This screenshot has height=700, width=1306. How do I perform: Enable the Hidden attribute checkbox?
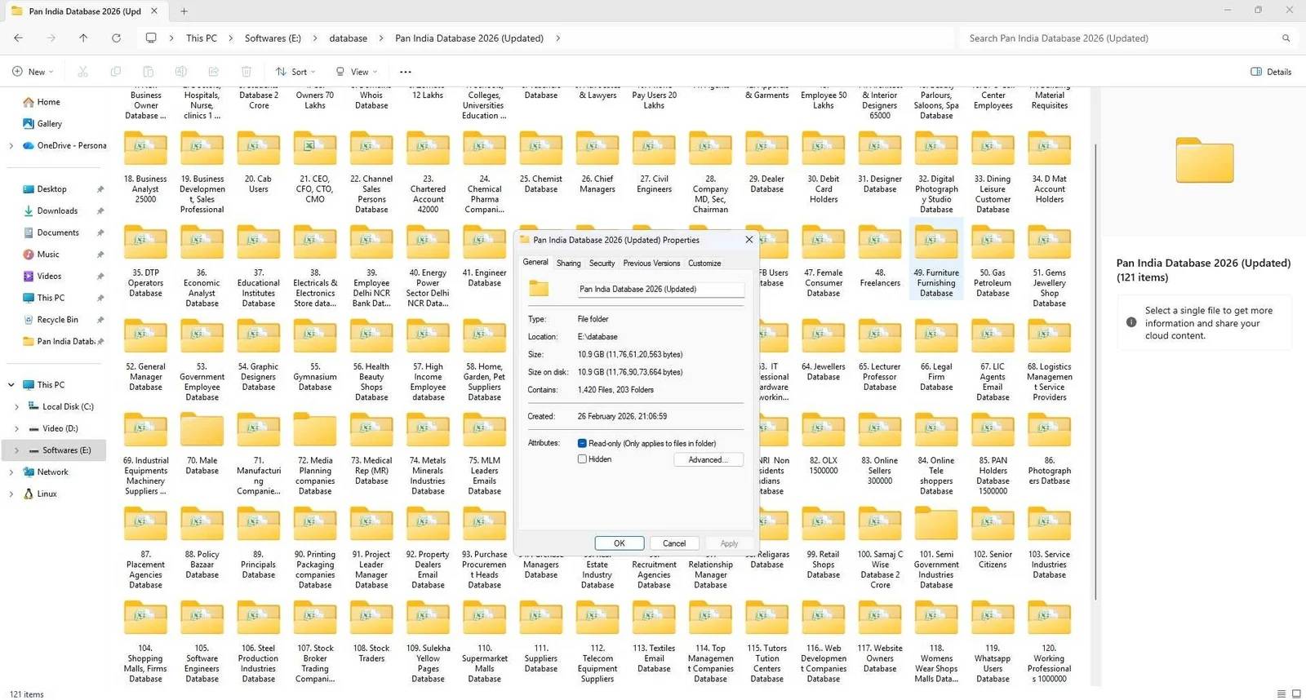582,459
